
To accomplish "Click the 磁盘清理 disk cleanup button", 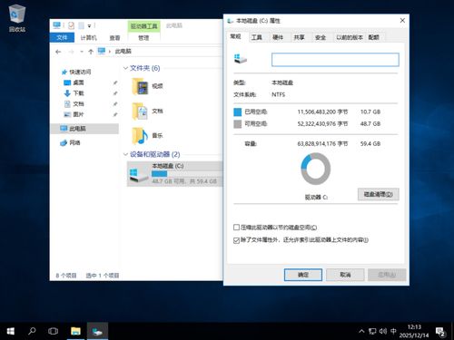I will point(379,194).
